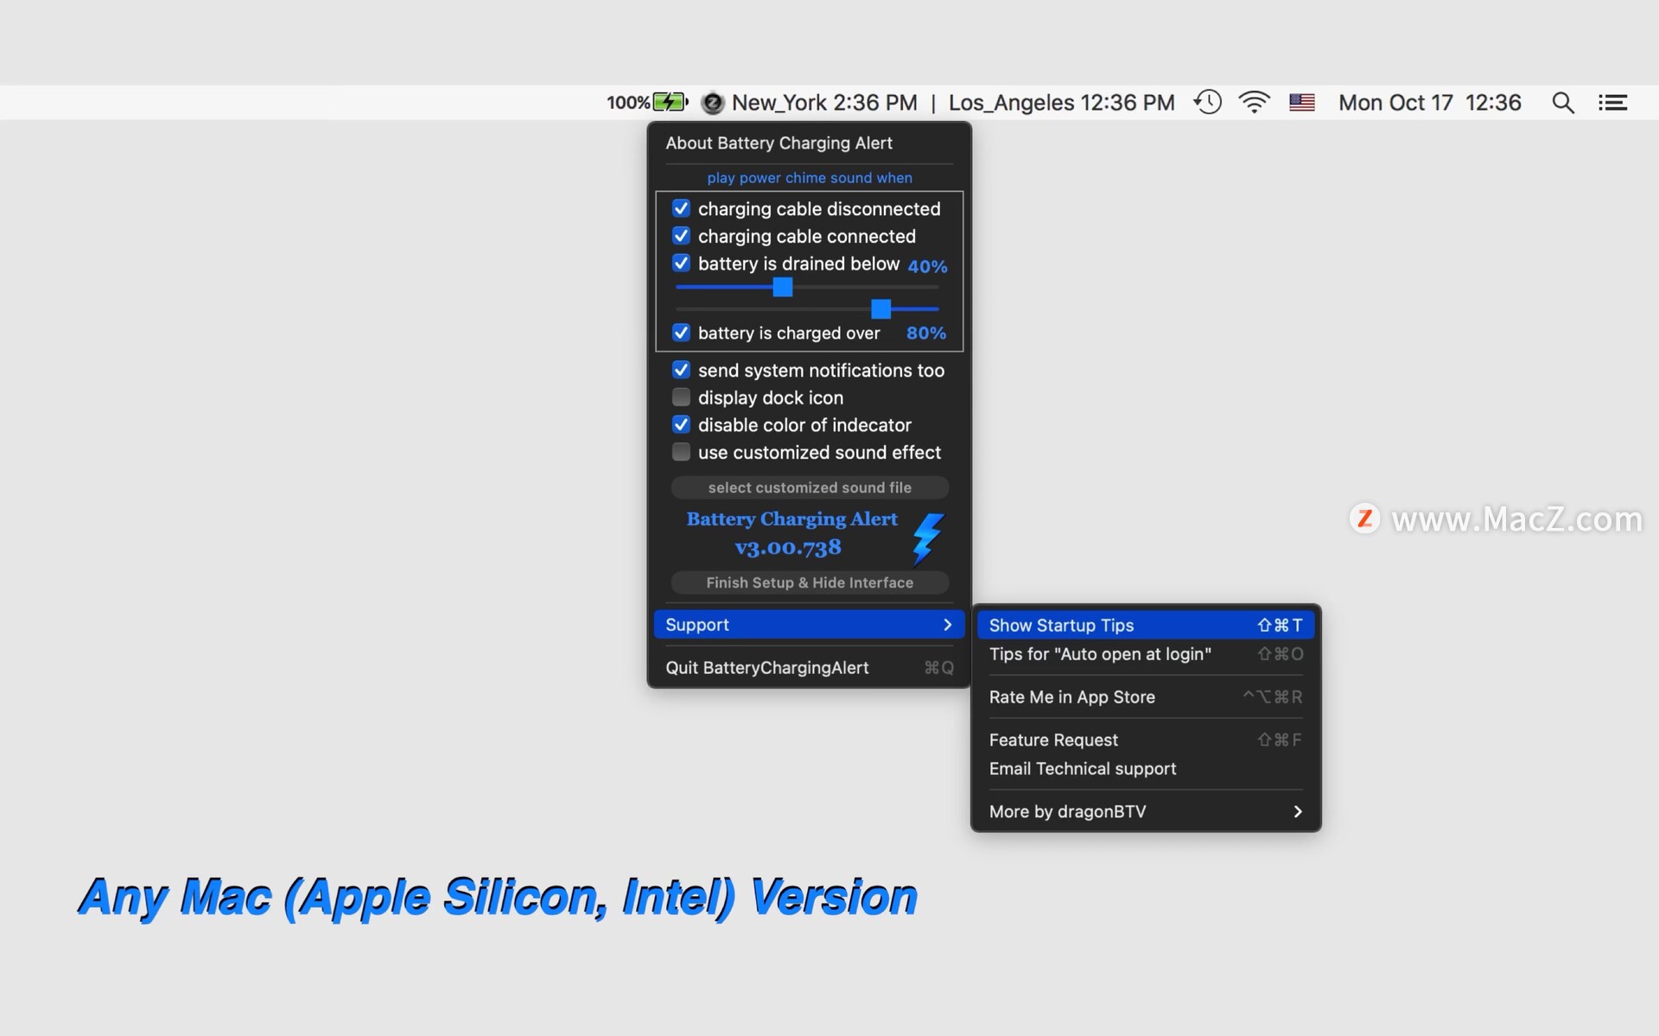The height and width of the screenshot is (1036, 1659).
Task: Expand the Support submenu arrow
Action: point(948,625)
